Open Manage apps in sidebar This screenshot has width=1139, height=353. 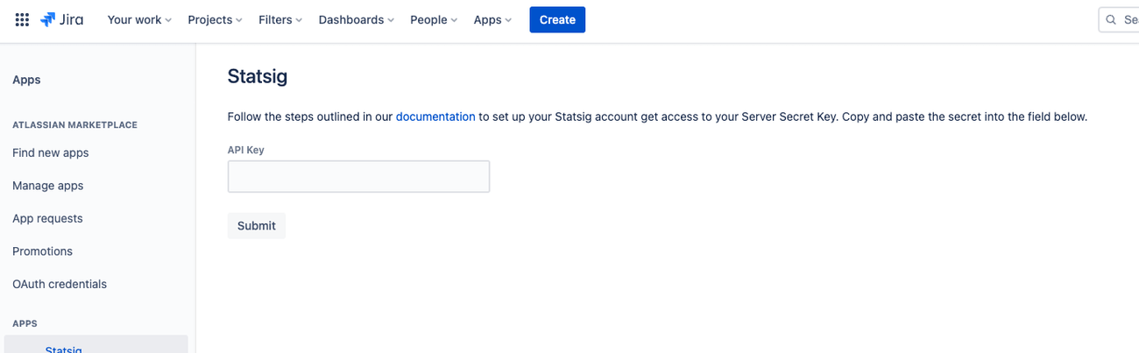[48, 186]
